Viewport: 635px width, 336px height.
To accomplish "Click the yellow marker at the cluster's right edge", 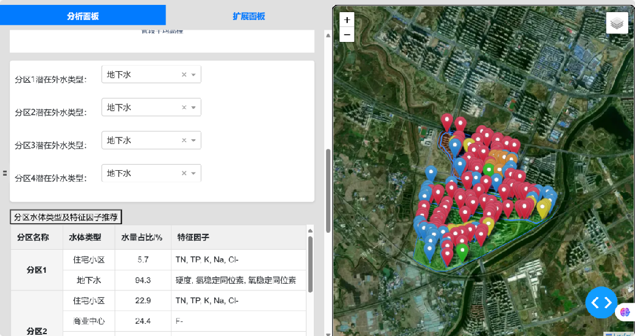I will [x=543, y=210].
